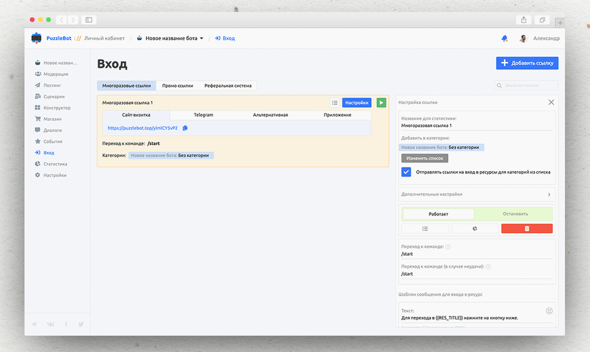Switch to Промо ссылки tab
This screenshot has width=590, height=352.
[x=177, y=86]
